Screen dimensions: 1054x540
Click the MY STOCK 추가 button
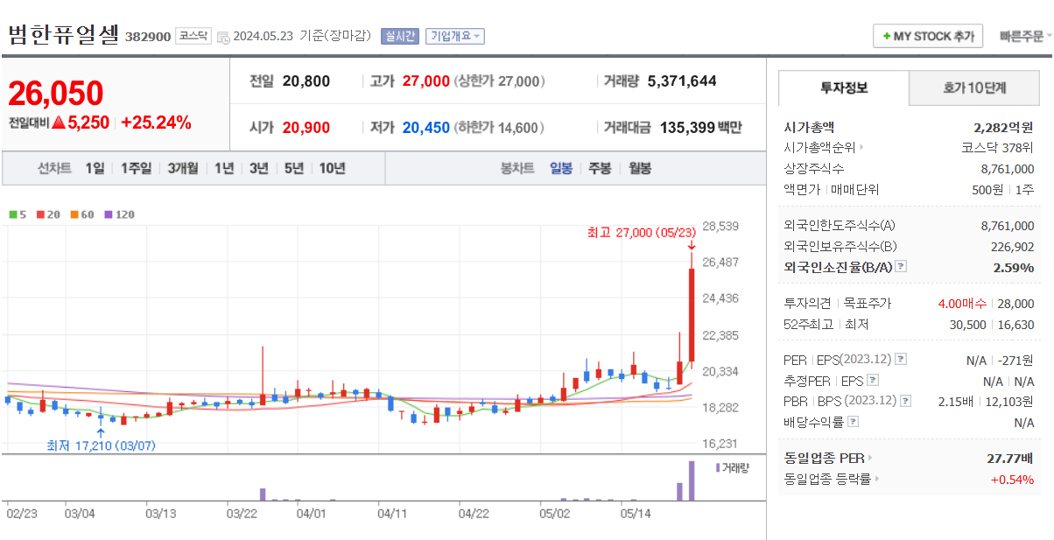(x=928, y=36)
